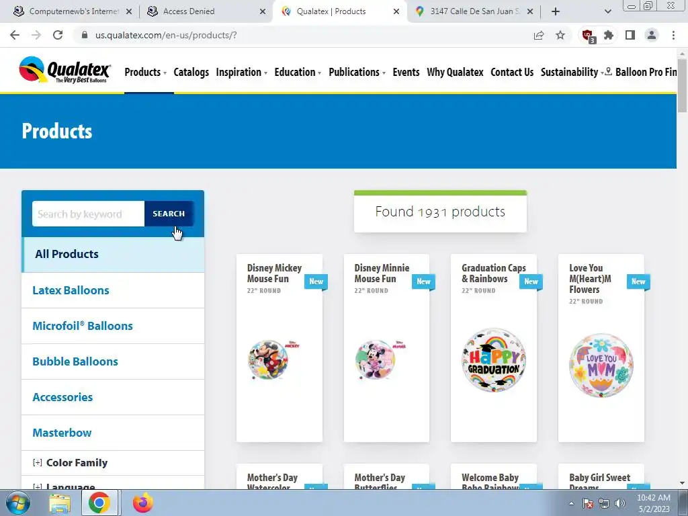Screen dimensions: 688x516
Task: Close the Access Denied tab
Action: pyautogui.click(x=263, y=11)
